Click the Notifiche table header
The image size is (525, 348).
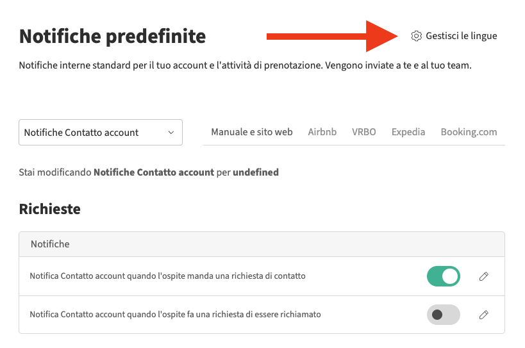50,244
